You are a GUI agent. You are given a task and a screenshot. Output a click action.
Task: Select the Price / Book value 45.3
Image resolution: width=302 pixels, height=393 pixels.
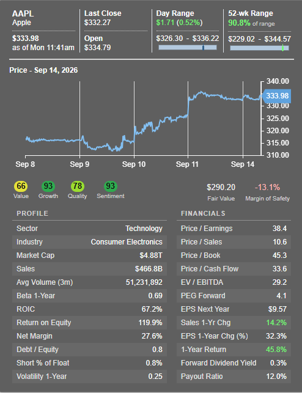pyautogui.click(x=279, y=255)
